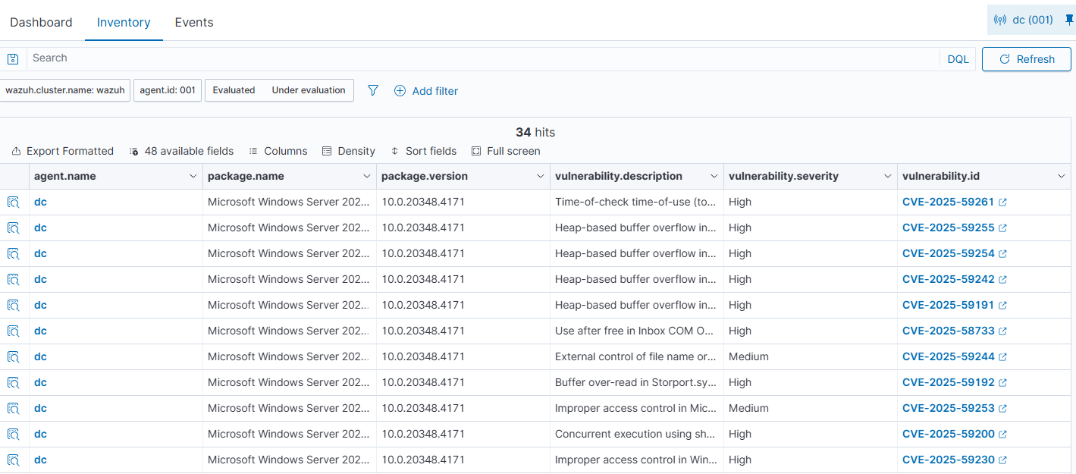Click the saved query icon beside Search
The image size is (1076, 474).
(x=13, y=59)
